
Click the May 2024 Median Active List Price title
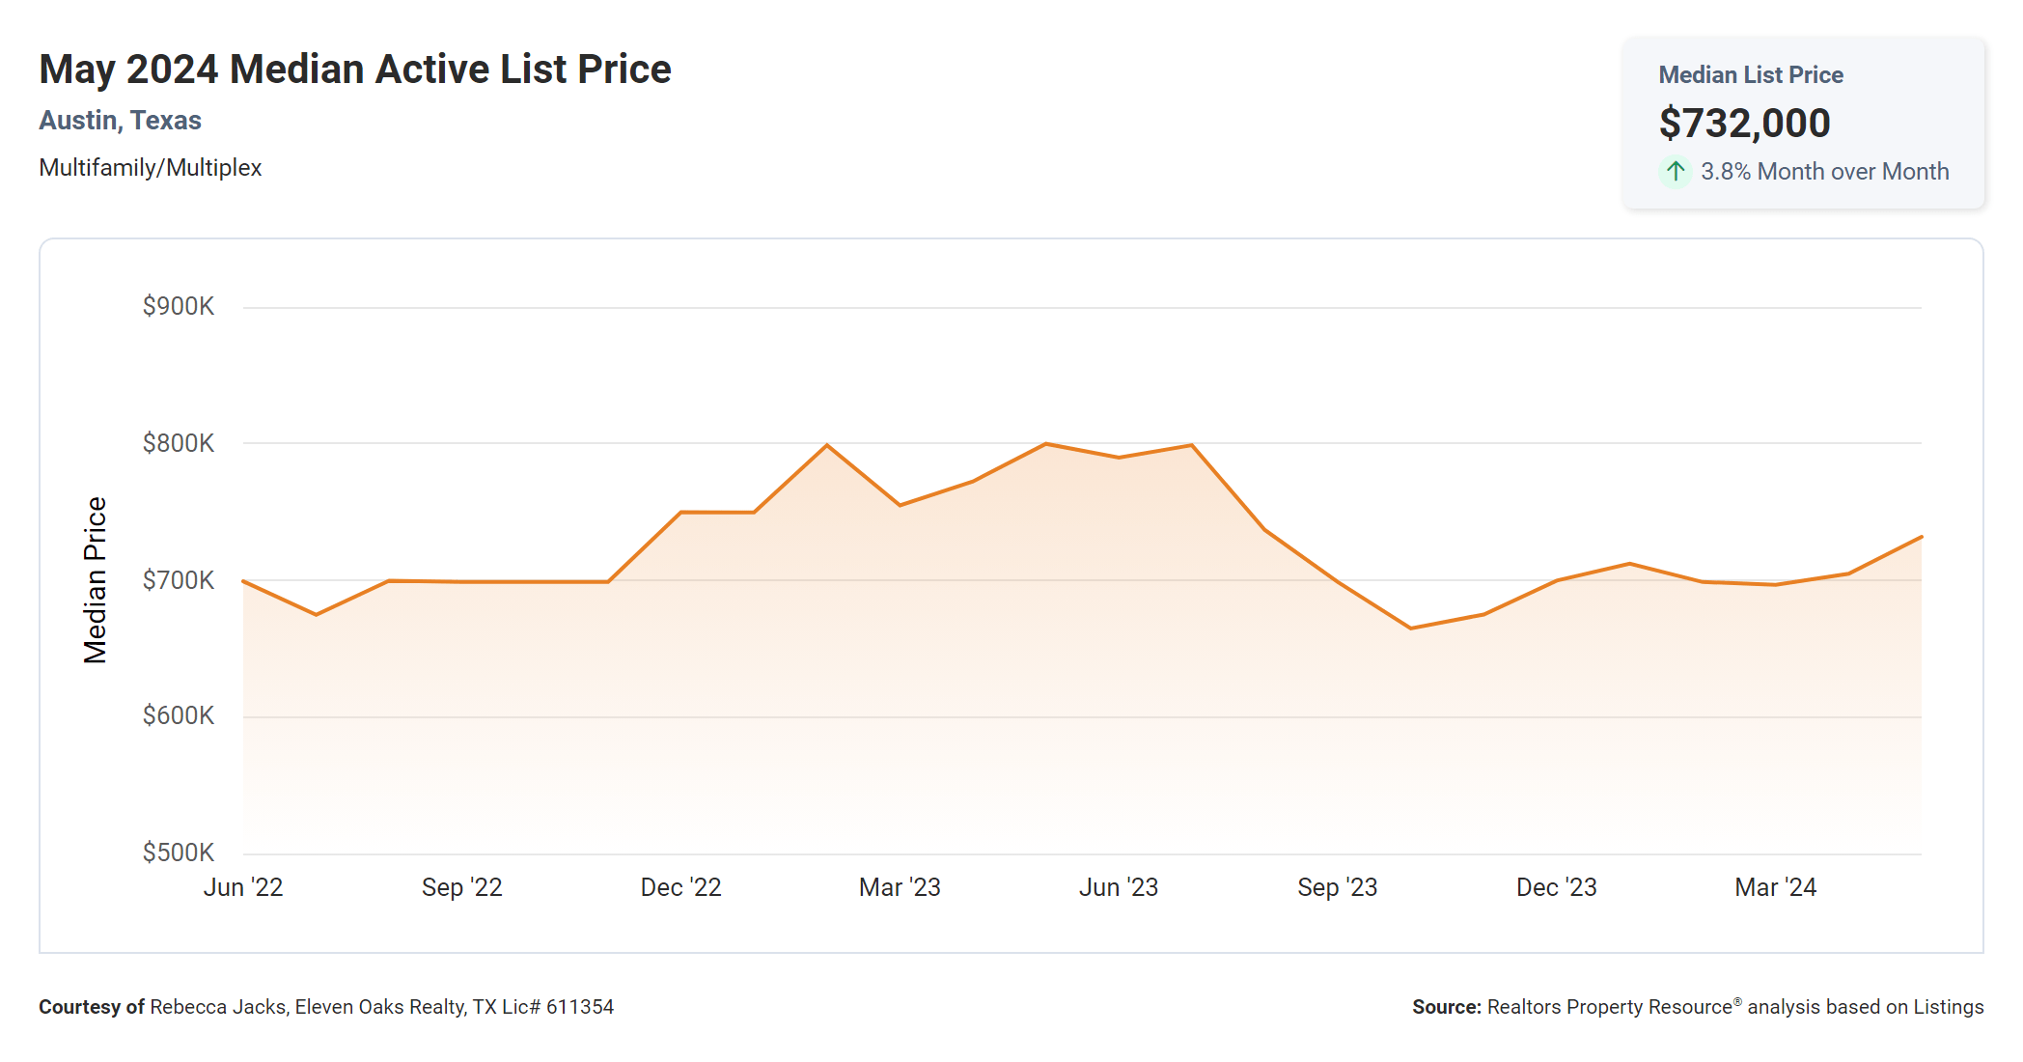coord(354,70)
